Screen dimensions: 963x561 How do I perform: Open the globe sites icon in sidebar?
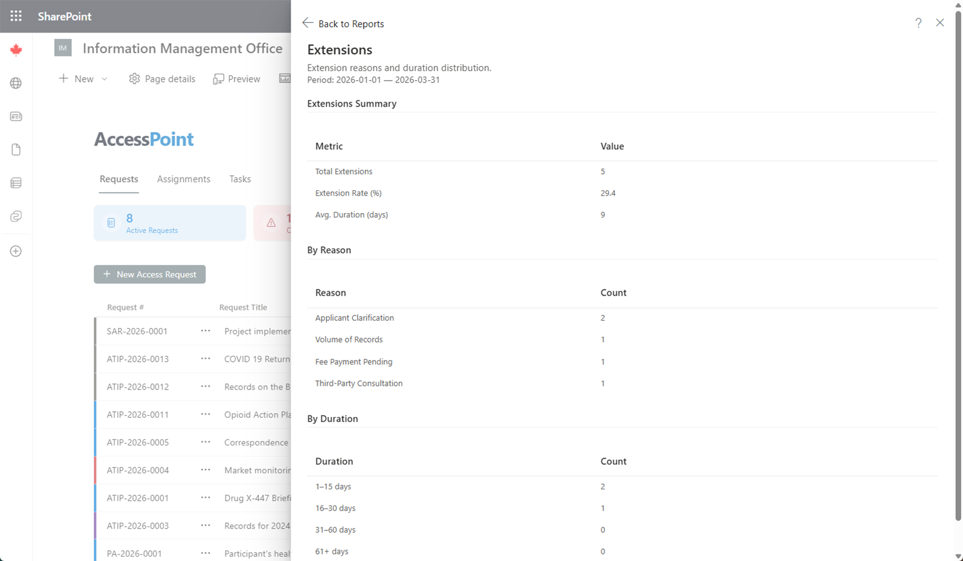pos(16,83)
